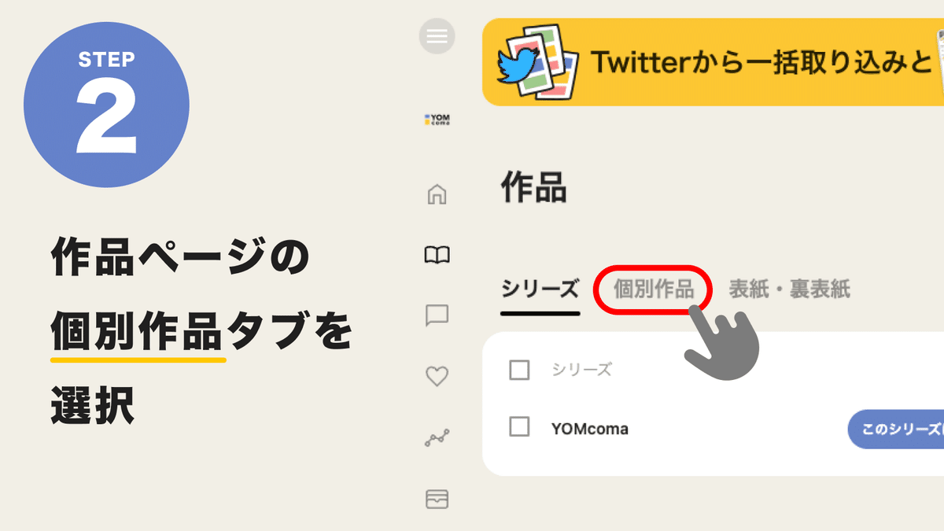Open the comments speech bubble icon
The width and height of the screenshot is (944, 531).
437,315
